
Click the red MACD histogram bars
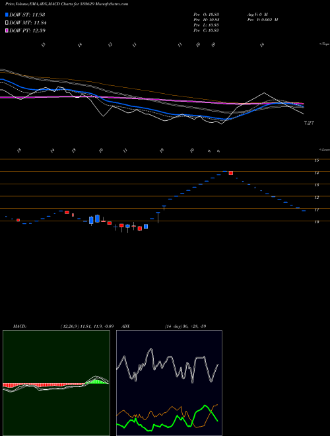point(43,385)
